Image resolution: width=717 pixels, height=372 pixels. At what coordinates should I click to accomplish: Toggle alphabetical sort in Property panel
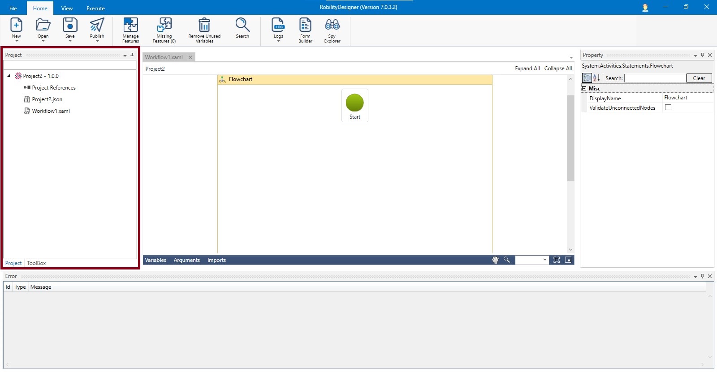[x=596, y=78]
